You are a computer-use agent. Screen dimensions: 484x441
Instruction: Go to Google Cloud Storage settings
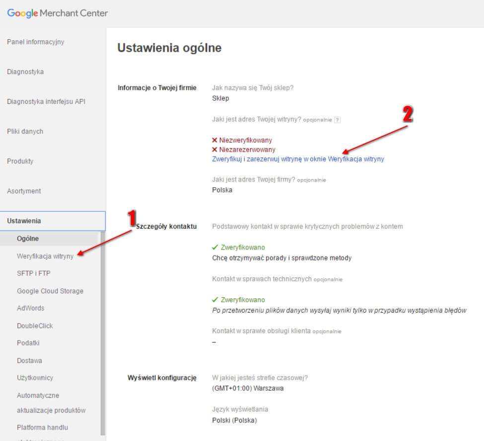pos(50,291)
